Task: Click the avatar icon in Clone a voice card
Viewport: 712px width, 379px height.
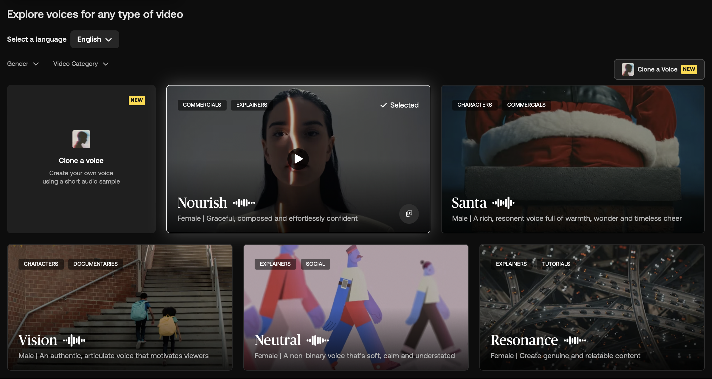Action: point(81,139)
